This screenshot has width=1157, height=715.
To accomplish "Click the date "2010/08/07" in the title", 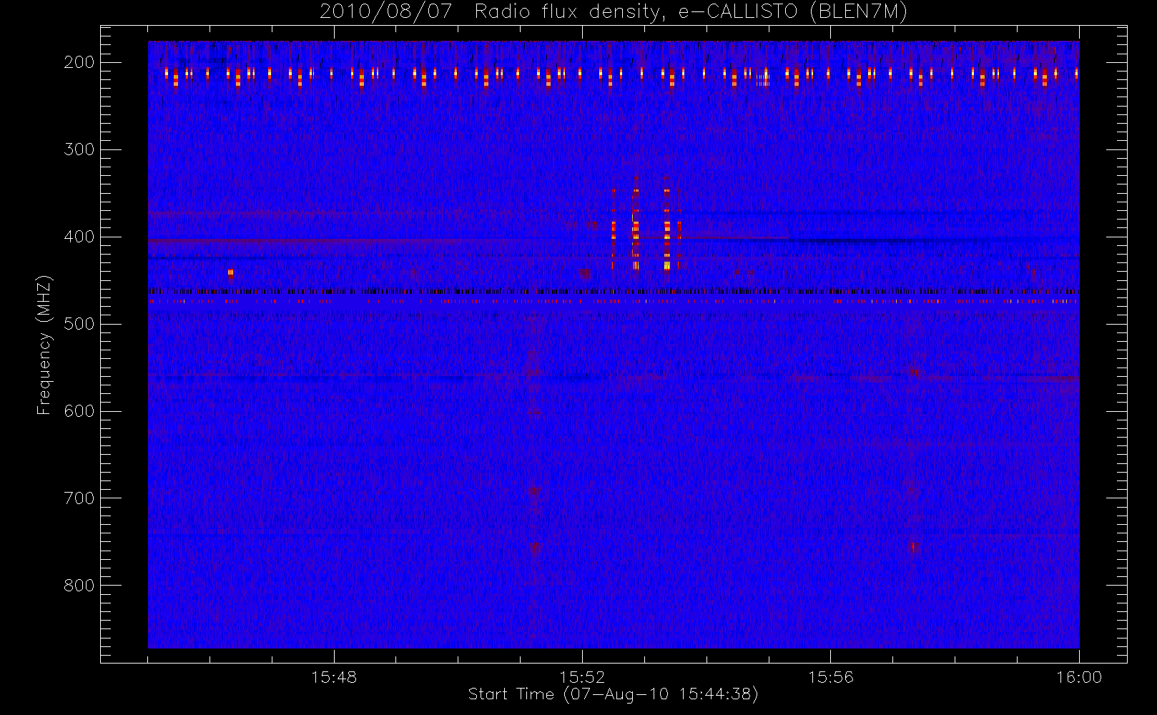I will click(x=386, y=12).
